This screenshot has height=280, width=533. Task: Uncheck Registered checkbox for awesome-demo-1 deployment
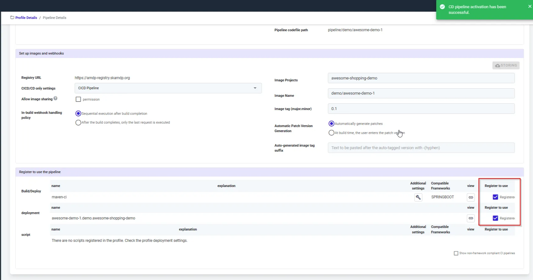pos(495,218)
